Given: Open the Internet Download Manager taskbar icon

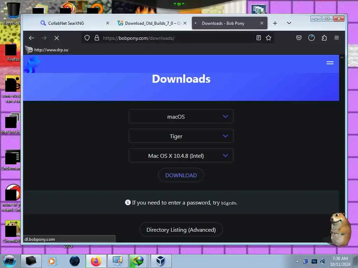Looking at the screenshot, I should click(x=138, y=261).
